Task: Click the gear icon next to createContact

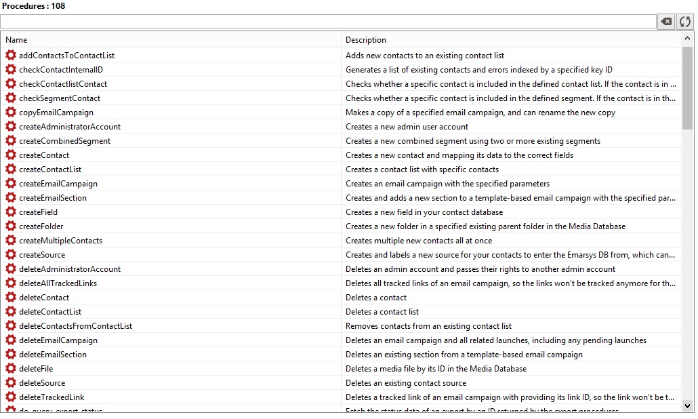Action: (x=11, y=155)
